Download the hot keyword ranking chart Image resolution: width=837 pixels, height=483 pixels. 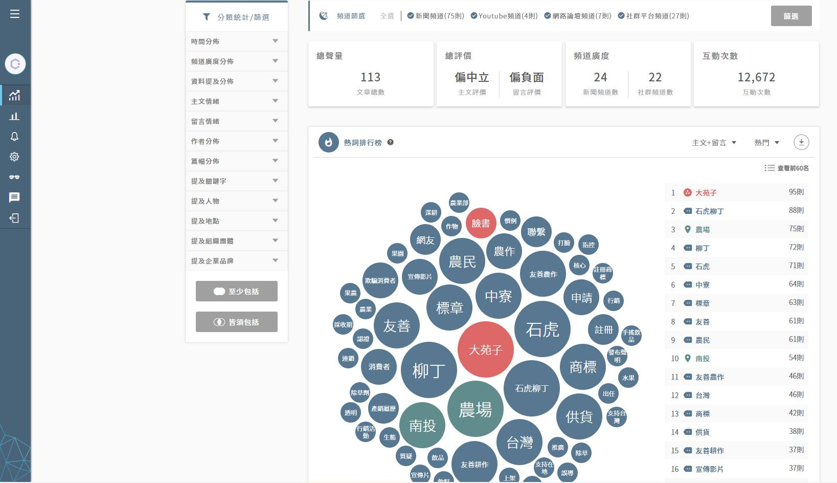coord(801,142)
